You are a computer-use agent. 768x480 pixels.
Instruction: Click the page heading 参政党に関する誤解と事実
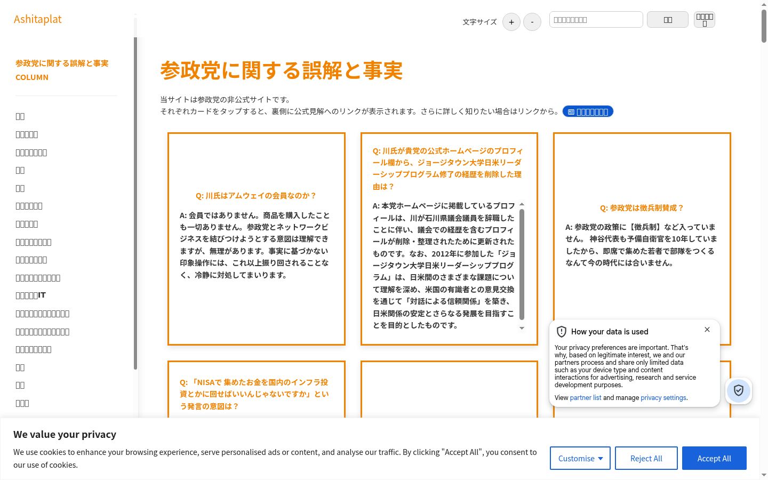tap(282, 70)
